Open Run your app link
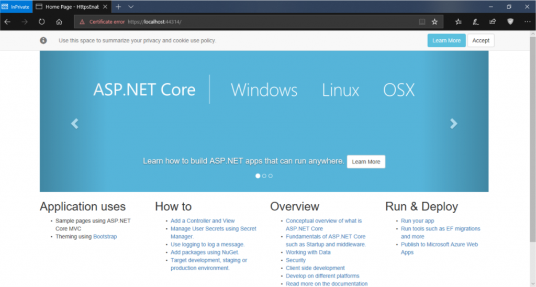This screenshot has width=536, height=287. [x=417, y=220]
